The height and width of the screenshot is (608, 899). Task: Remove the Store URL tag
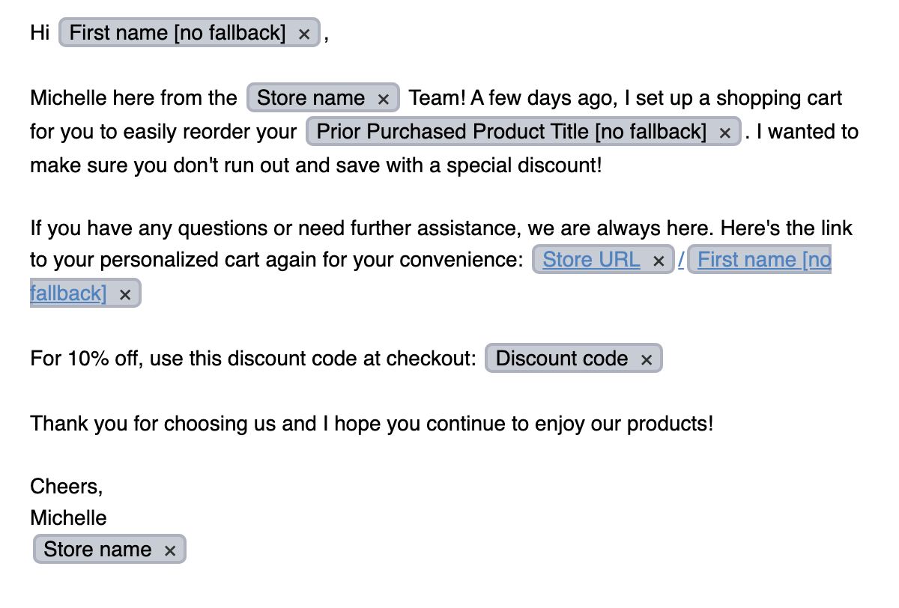coord(659,261)
